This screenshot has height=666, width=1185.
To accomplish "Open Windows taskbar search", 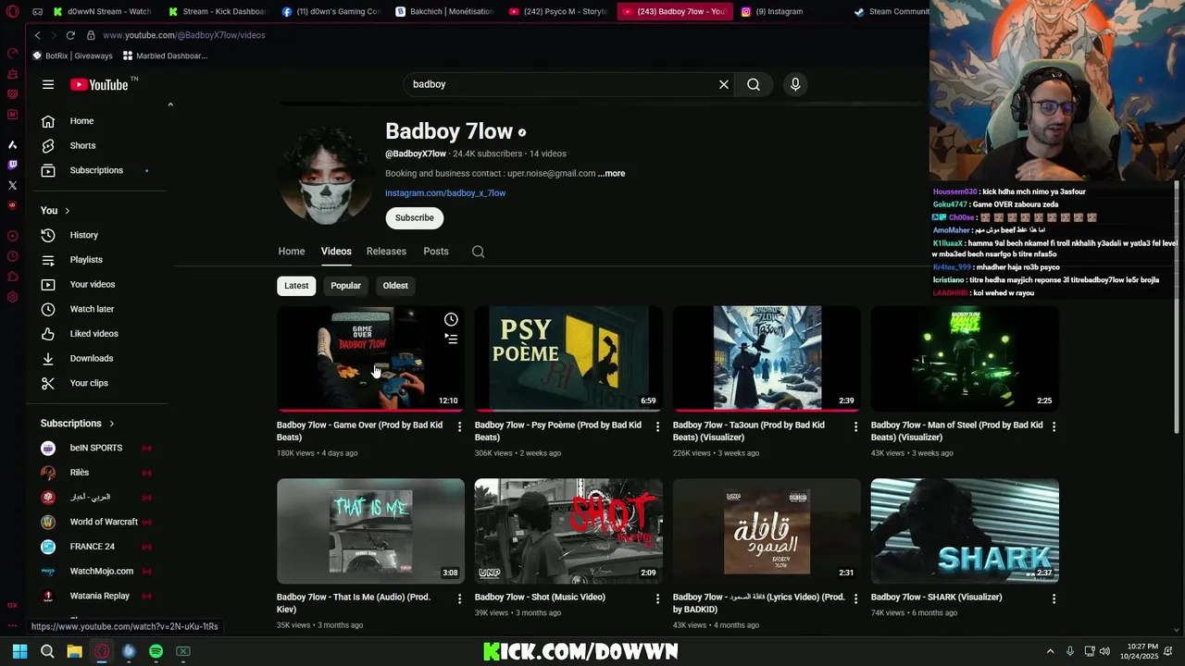I will pos(47,651).
